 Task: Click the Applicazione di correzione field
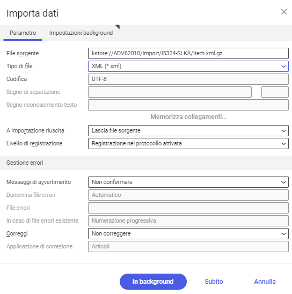[188, 247]
